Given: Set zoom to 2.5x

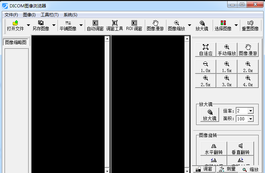Looking at the screenshot, I should point(206,81).
